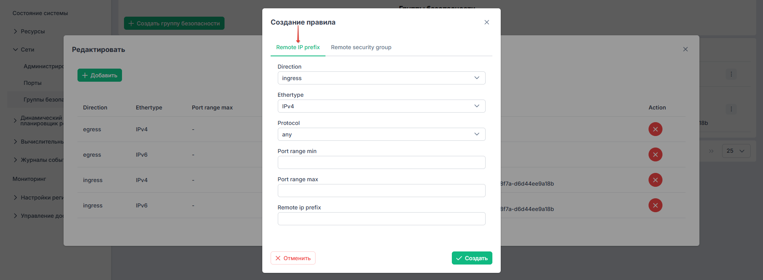Open the Direction dropdown
Image resolution: width=763 pixels, height=280 pixels.
click(x=381, y=78)
